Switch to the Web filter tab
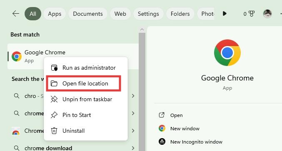This screenshot has width=282, height=151. click(x=120, y=14)
